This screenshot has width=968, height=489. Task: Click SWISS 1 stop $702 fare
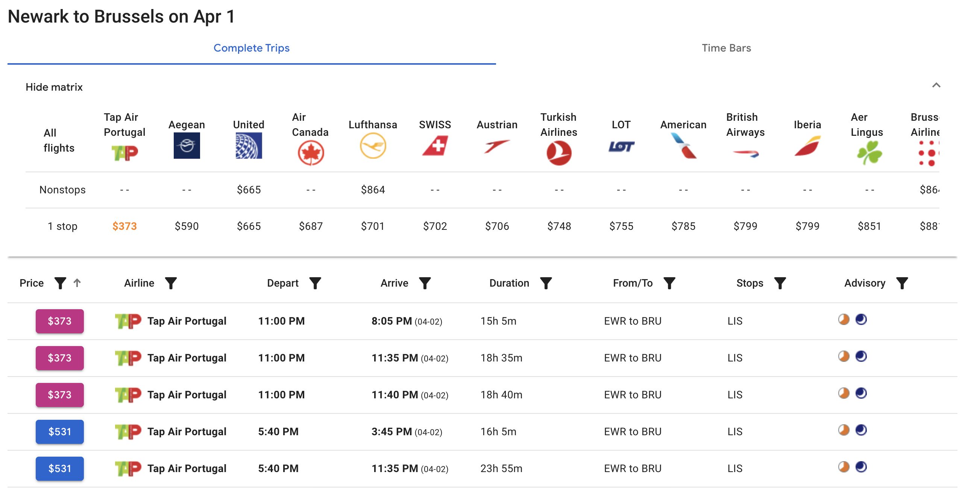click(435, 226)
